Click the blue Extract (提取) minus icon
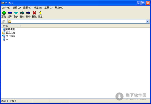 tap(10, 13)
